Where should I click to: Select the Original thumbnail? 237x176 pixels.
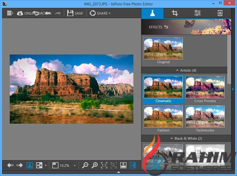tap(163, 48)
